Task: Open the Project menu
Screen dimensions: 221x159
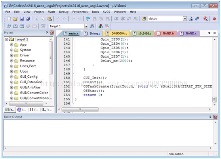Action: [x=39, y=12]
